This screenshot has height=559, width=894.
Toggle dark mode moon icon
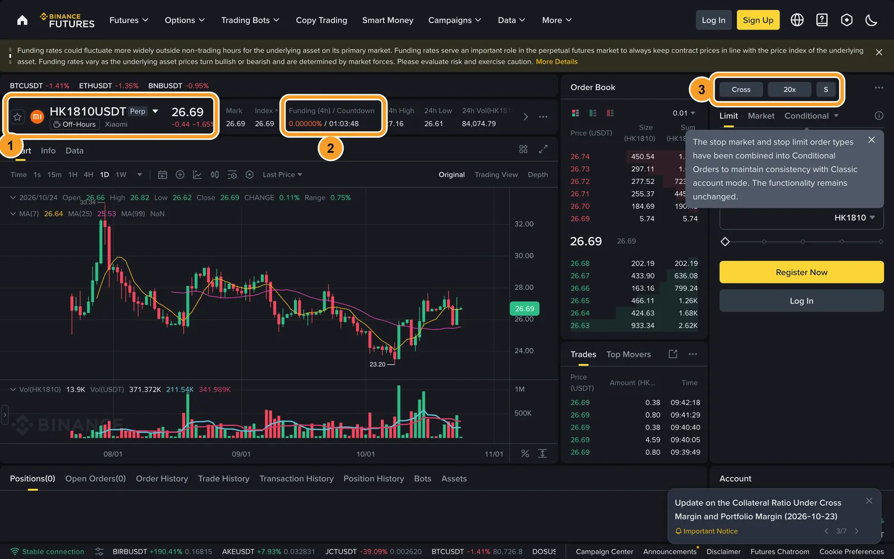point(871,20)
